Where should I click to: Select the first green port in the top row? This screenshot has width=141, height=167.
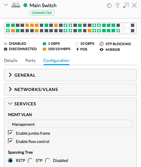point(8,25)
